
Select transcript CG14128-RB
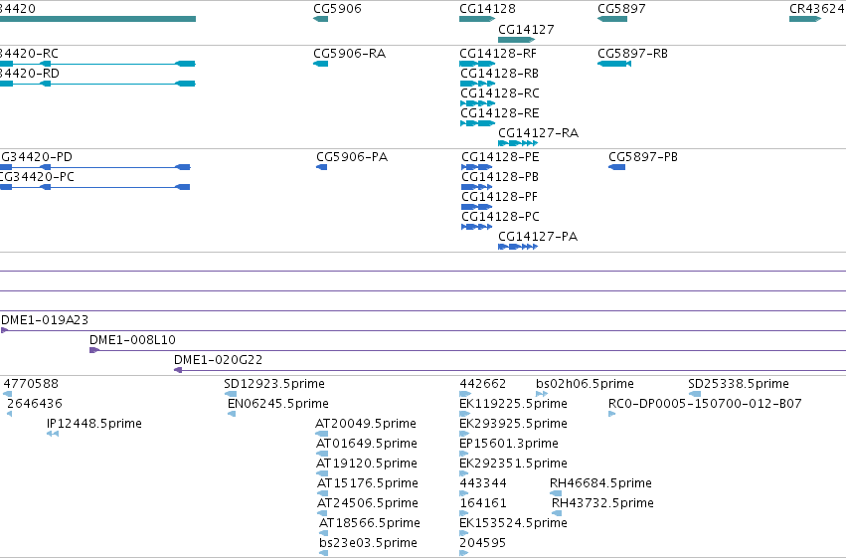(477, 84)
